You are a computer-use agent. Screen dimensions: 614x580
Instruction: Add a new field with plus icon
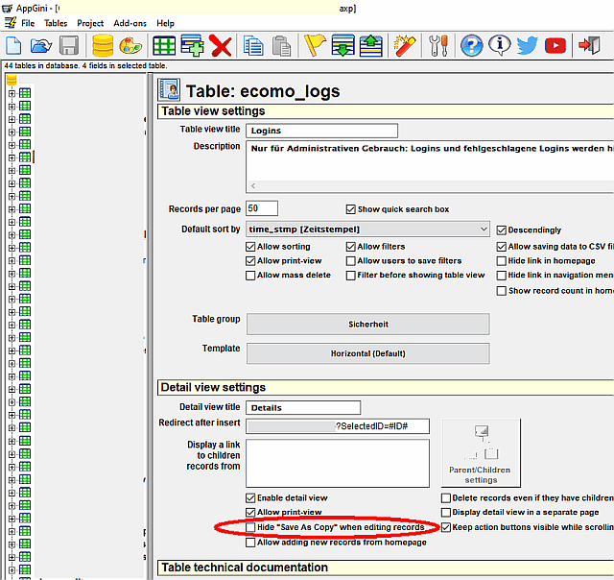coord(192,45)
